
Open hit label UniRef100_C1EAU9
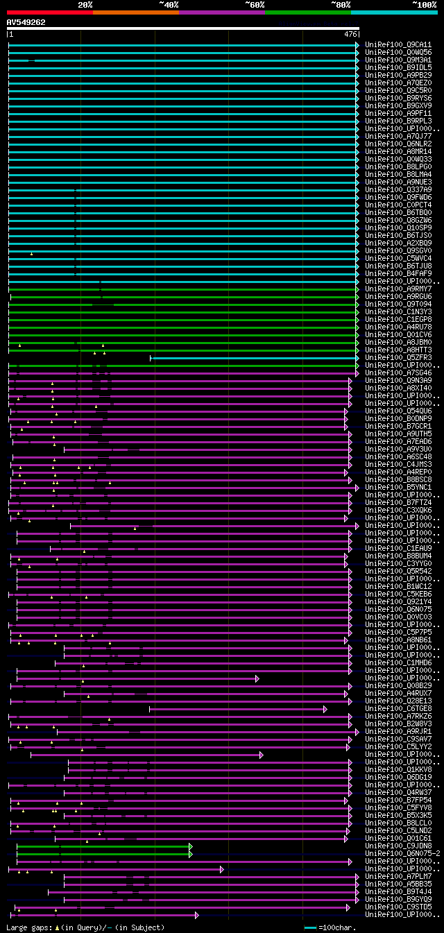tap(398, 549)
